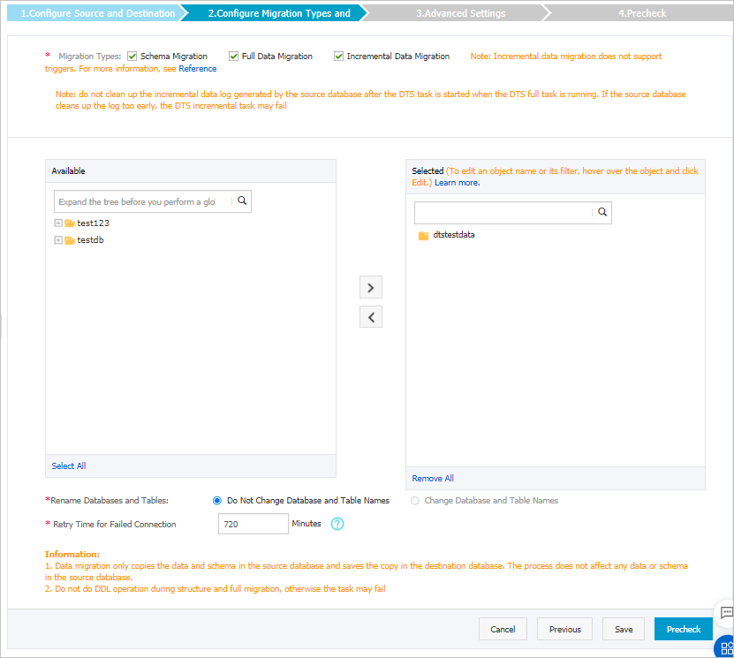Uncheck the Schema Migration checkbox
The height and width of the screenshot is (658, 734).
132,56
